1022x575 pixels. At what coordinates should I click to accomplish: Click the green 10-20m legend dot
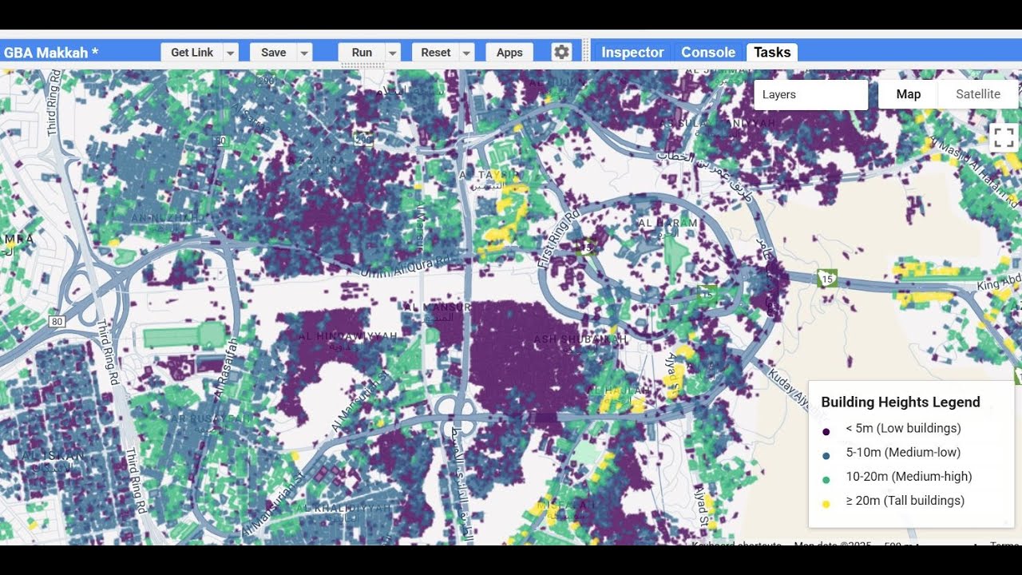coord(826,479)
